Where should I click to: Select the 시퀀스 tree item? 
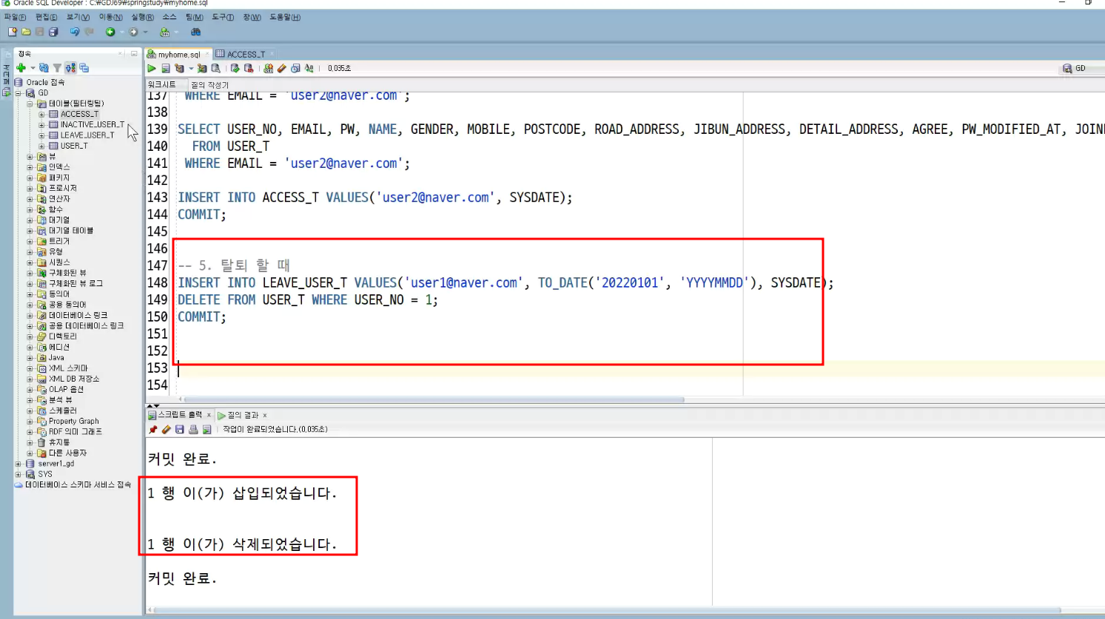coord(59,262)
